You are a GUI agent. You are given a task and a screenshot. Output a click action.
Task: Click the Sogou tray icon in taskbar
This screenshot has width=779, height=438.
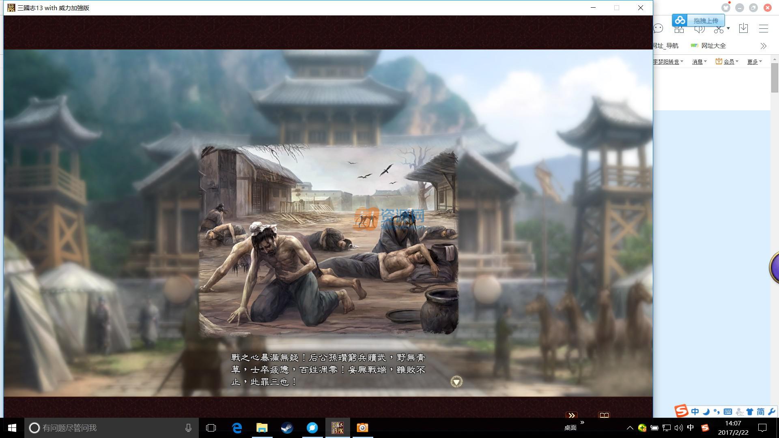click(705, 428)
